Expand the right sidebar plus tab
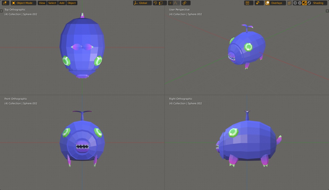Viewport: 329px width, 190px height. [x=327, y=11]
